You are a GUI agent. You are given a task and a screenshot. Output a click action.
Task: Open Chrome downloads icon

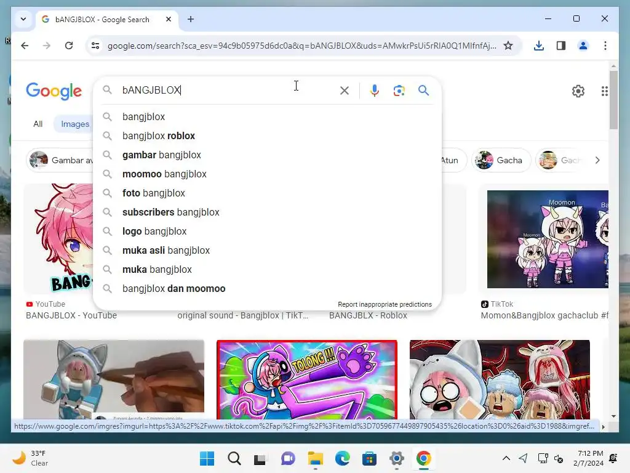click(x=539, y=46)
